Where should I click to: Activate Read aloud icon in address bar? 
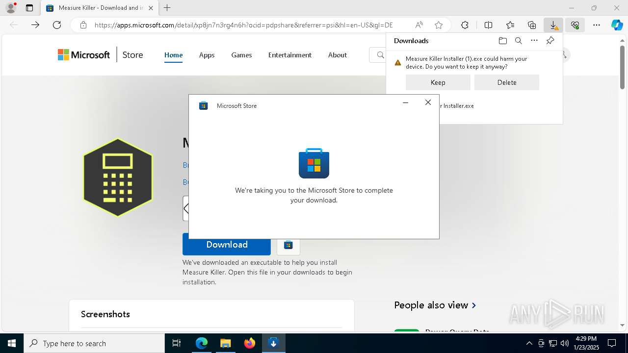coord(419,25)
